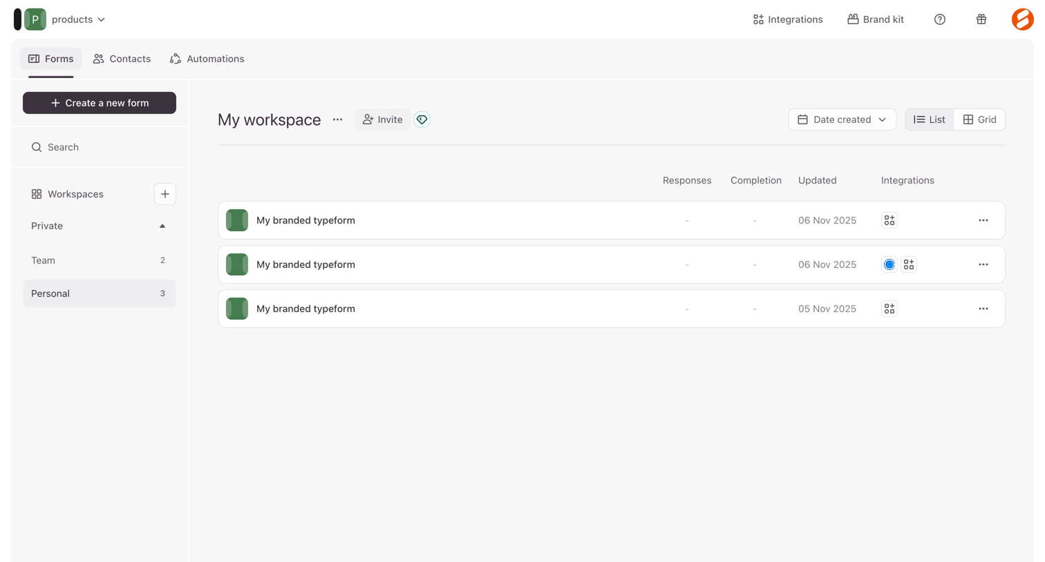Click the thumbnail of the only 06 Nov 2025 form with no blue integration icon

[x=237, y=220]
